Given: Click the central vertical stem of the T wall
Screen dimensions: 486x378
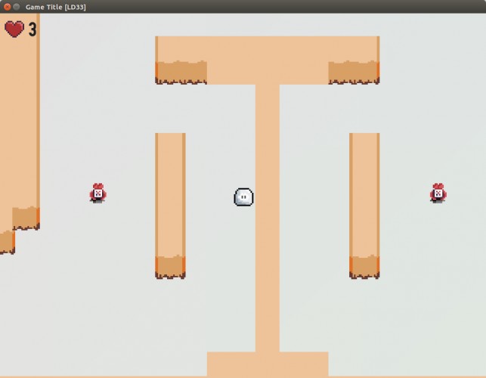Looking at the screenshot, I should (x=268, y=217).
